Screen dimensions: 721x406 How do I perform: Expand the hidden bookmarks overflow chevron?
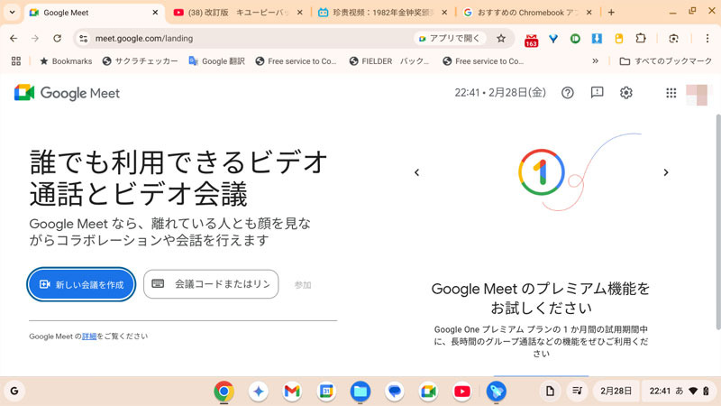pyautogui.click(x=595, y=61)
